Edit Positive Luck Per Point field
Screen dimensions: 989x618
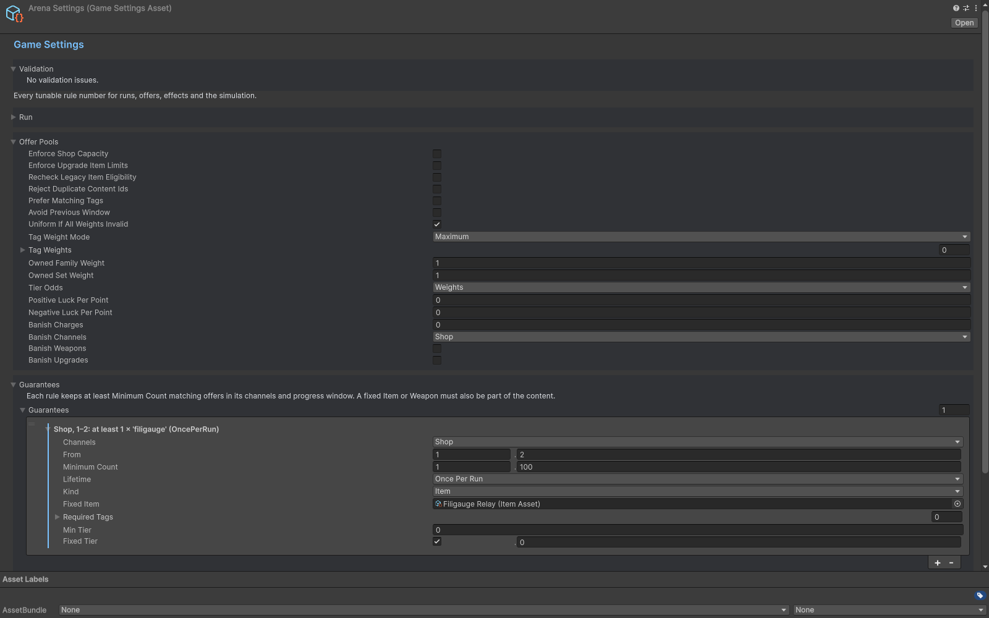[701, 300]
